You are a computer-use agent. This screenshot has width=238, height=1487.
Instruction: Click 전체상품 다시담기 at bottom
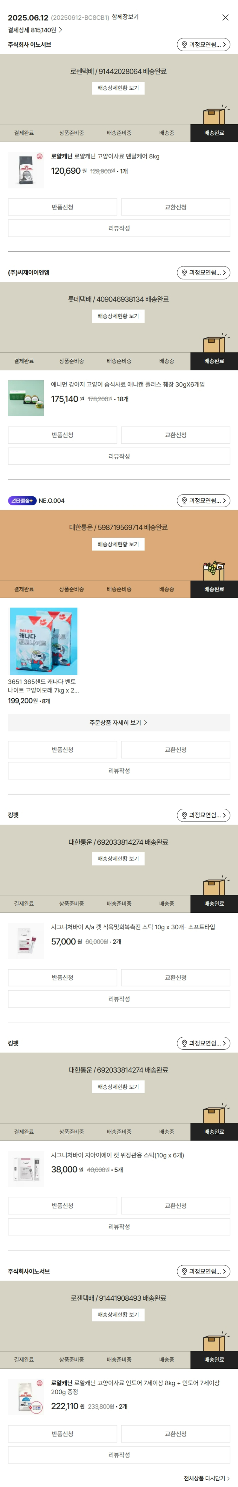(x=206, y=1478)
